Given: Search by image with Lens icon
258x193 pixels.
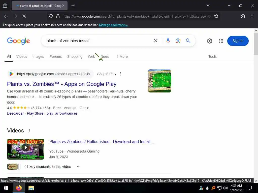Looking at the screenshot, I should (x=178, y=41).
